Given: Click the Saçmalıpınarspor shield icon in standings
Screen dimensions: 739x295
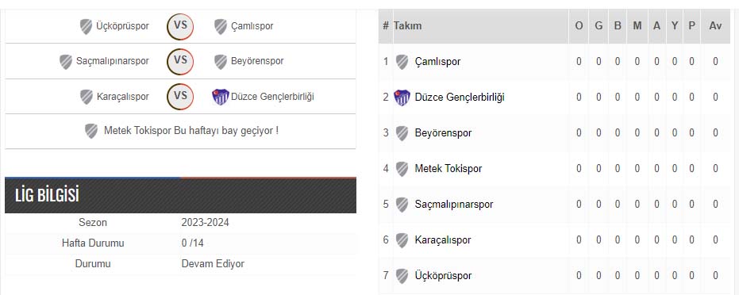Looking at the screenshot, I should point(402,205).
